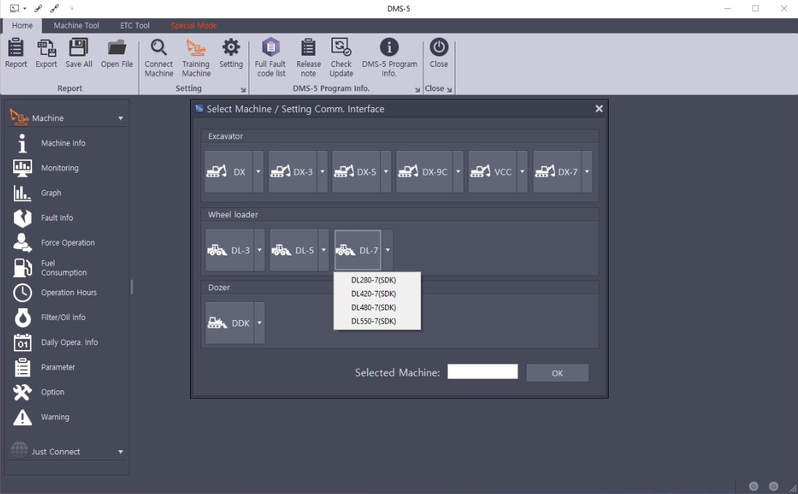Switch to the Machine Tool tab

point(76,26)
